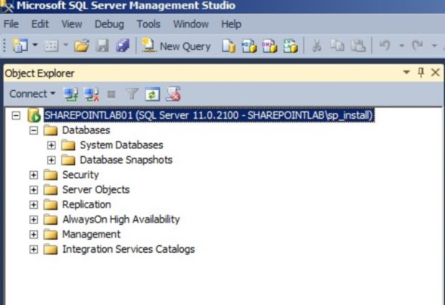The image size is (445, 305).
Task: Expand AlwaysOn High Availability node
Action: click(34, 220)
